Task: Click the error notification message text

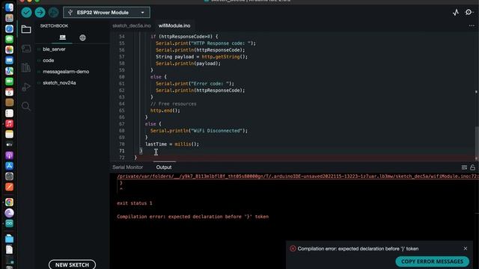Action: point(358,249)
